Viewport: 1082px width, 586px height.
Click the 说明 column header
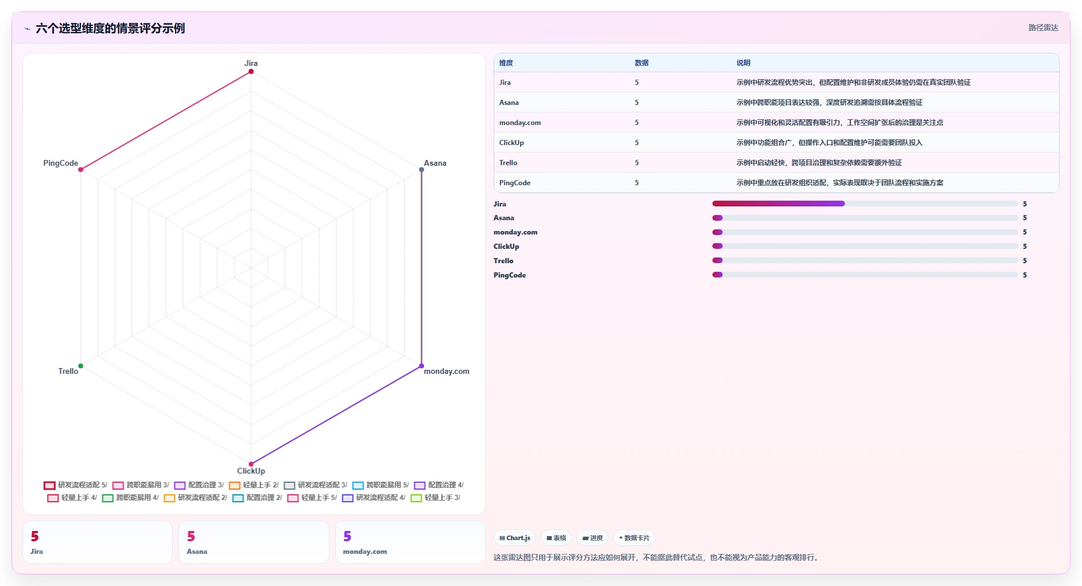pyautogui.click(x=743, y=63)
